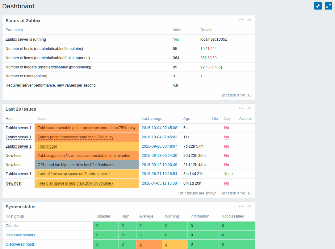The width and height of the screenshot is (335, 249).
Task: Click 'Zabbix server is running' parameter row
Action: [x=128, y=39]
